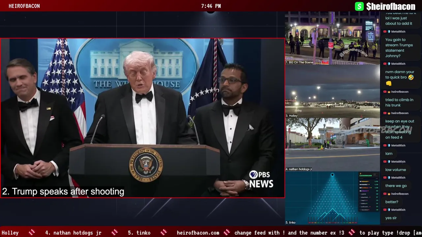Click '5. tinko' in bottom ticker
This screenshot has height=237, width=422.
[x=139, y=233]
